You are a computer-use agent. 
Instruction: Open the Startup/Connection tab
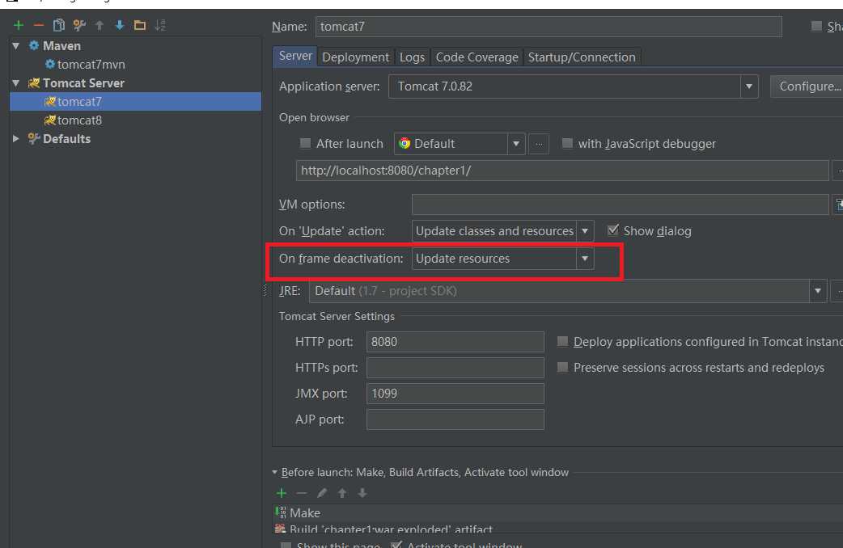[x=582, y=57]
